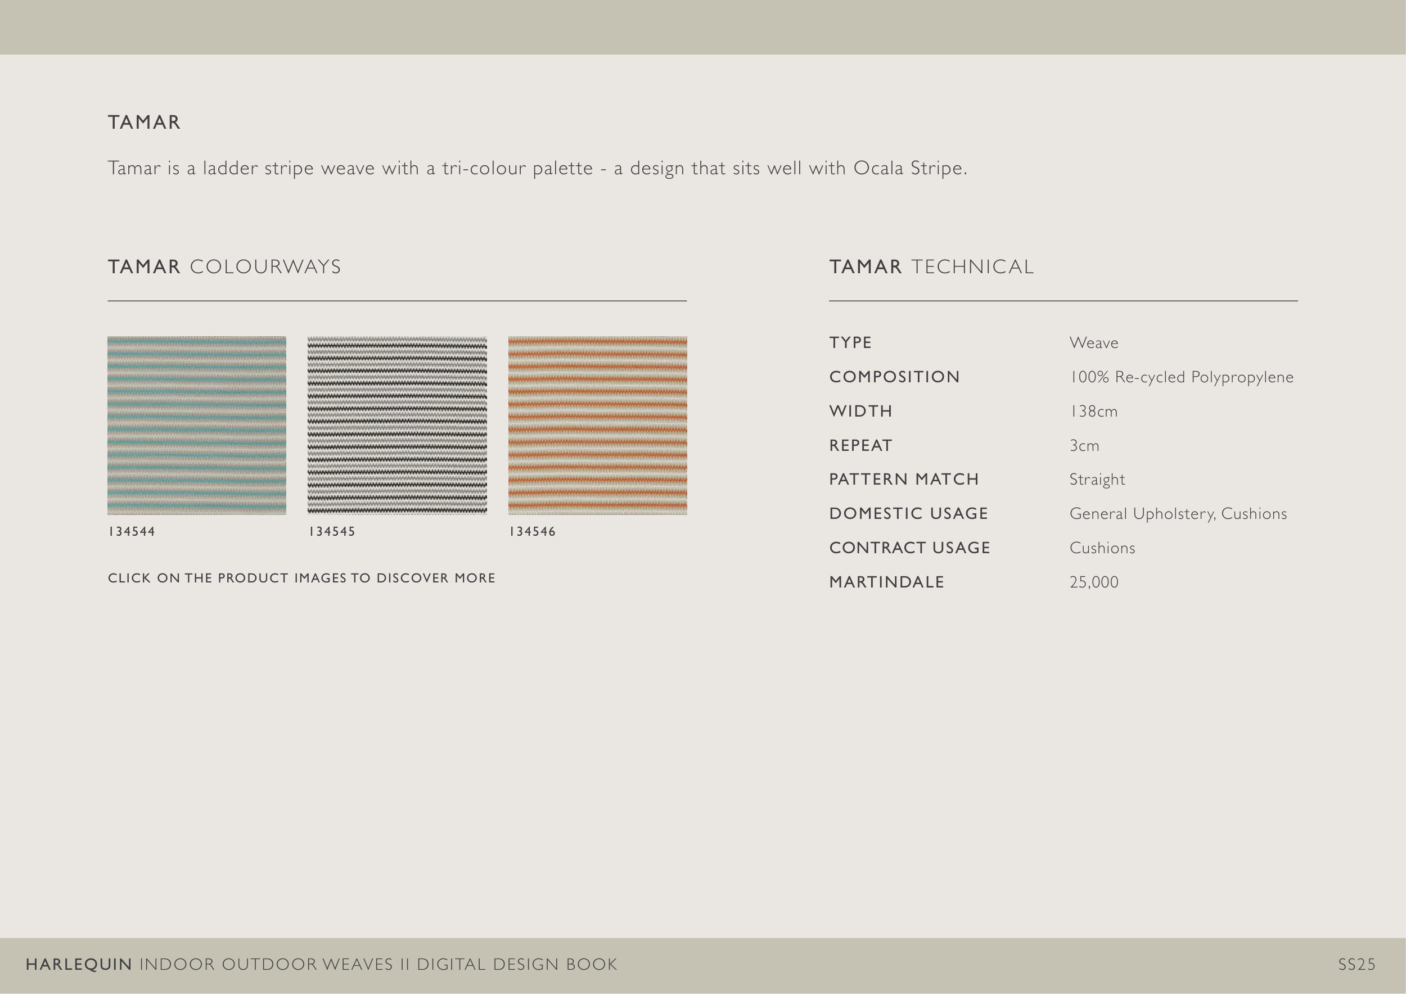
Task: Open the grey-black Tamar swatch 134545
Action: (x=397, y=426)
